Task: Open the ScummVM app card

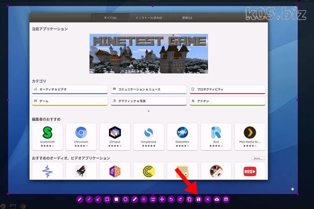Action: point(47,137)
